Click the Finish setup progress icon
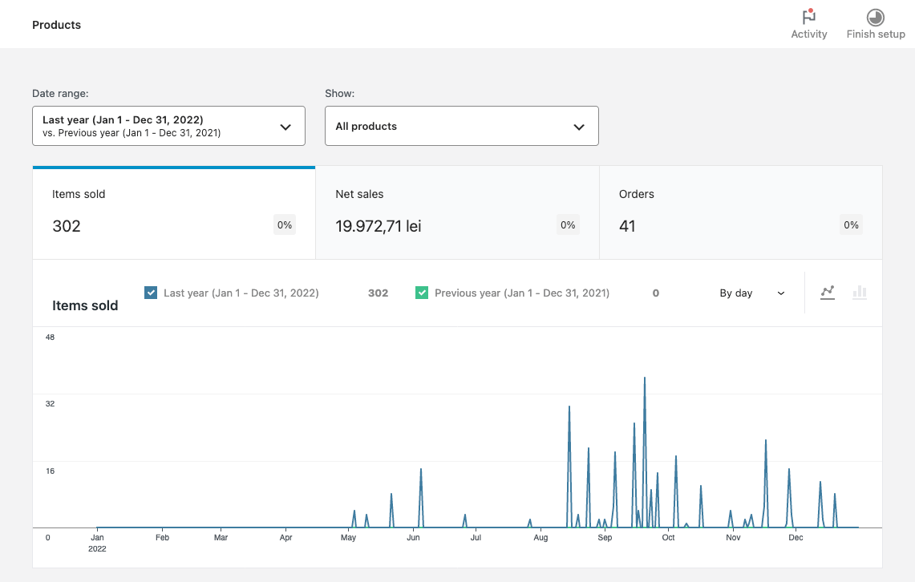The width and height of the screenshot is (915, 582). tap(875, 17)
